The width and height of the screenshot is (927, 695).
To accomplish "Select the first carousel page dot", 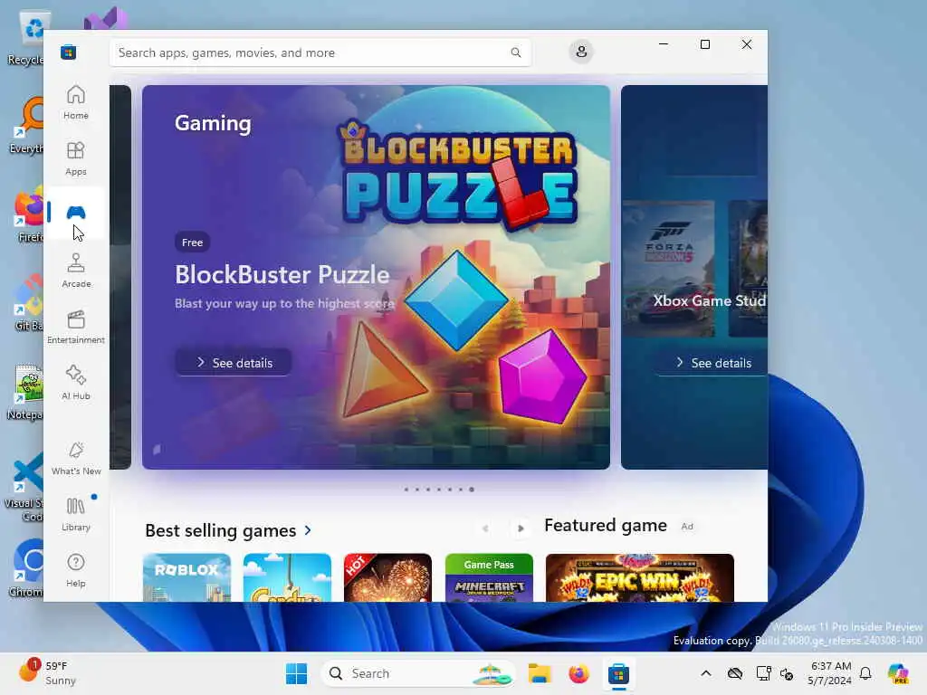I will click(x=406, y=490).
